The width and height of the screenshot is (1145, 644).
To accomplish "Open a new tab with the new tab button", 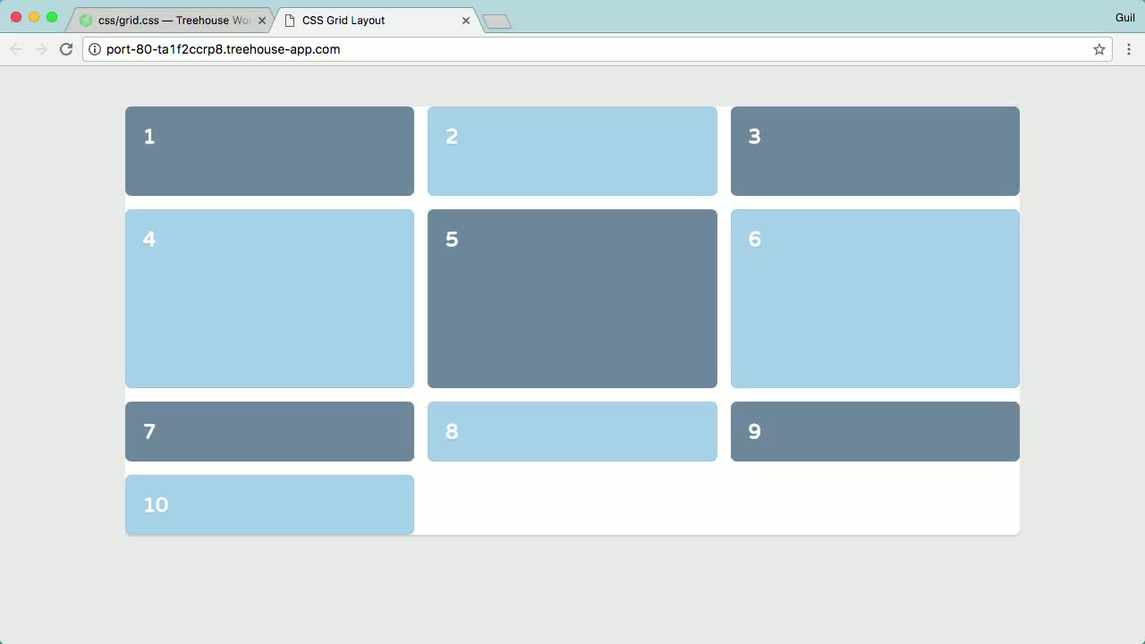I will click(496, 20).
